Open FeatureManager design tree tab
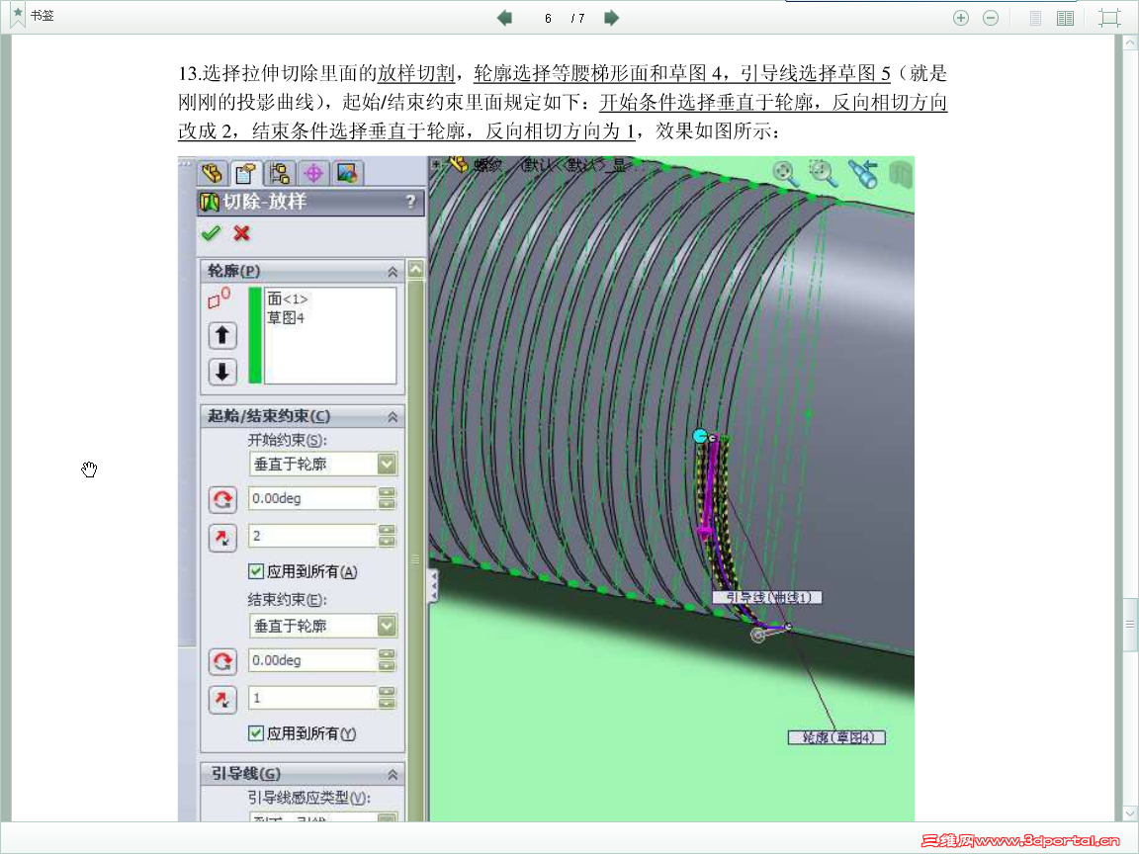This screenshot has height=854, width=1139. click(213, 173)
